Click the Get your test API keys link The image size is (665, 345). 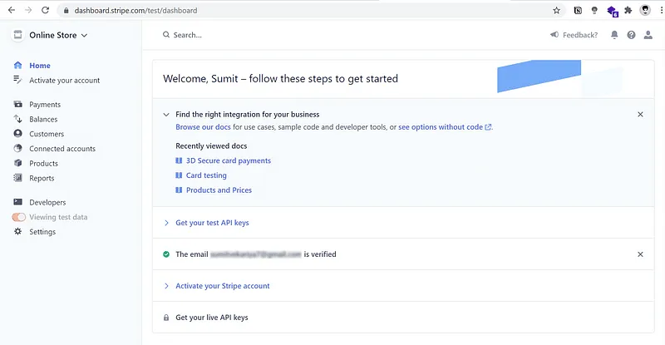click(212, 223)
